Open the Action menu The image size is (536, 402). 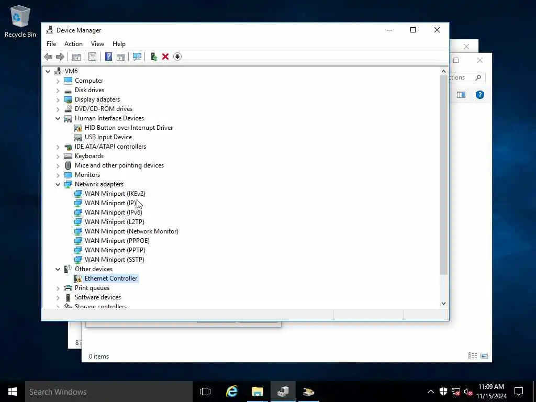click(73, 44)
